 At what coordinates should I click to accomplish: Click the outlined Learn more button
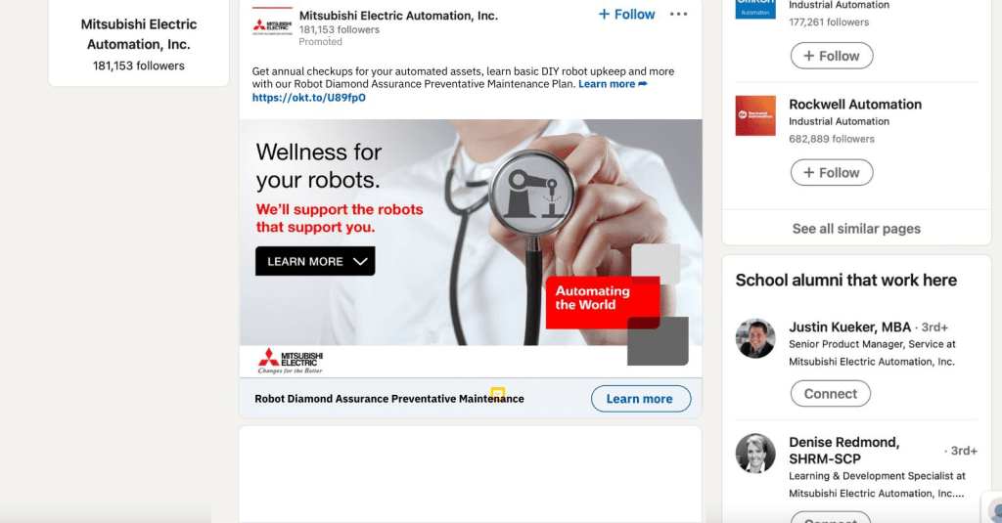tap(640, 399)
